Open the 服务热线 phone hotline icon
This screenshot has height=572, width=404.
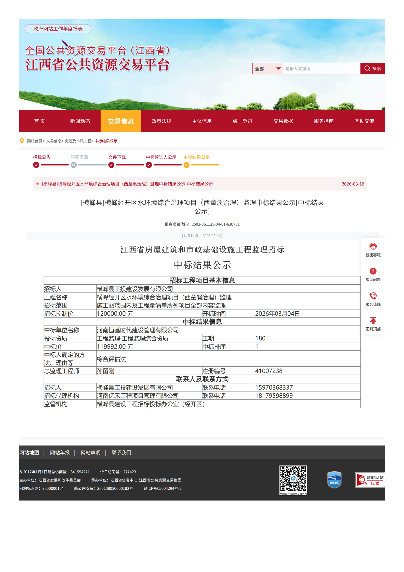[373, 296]
